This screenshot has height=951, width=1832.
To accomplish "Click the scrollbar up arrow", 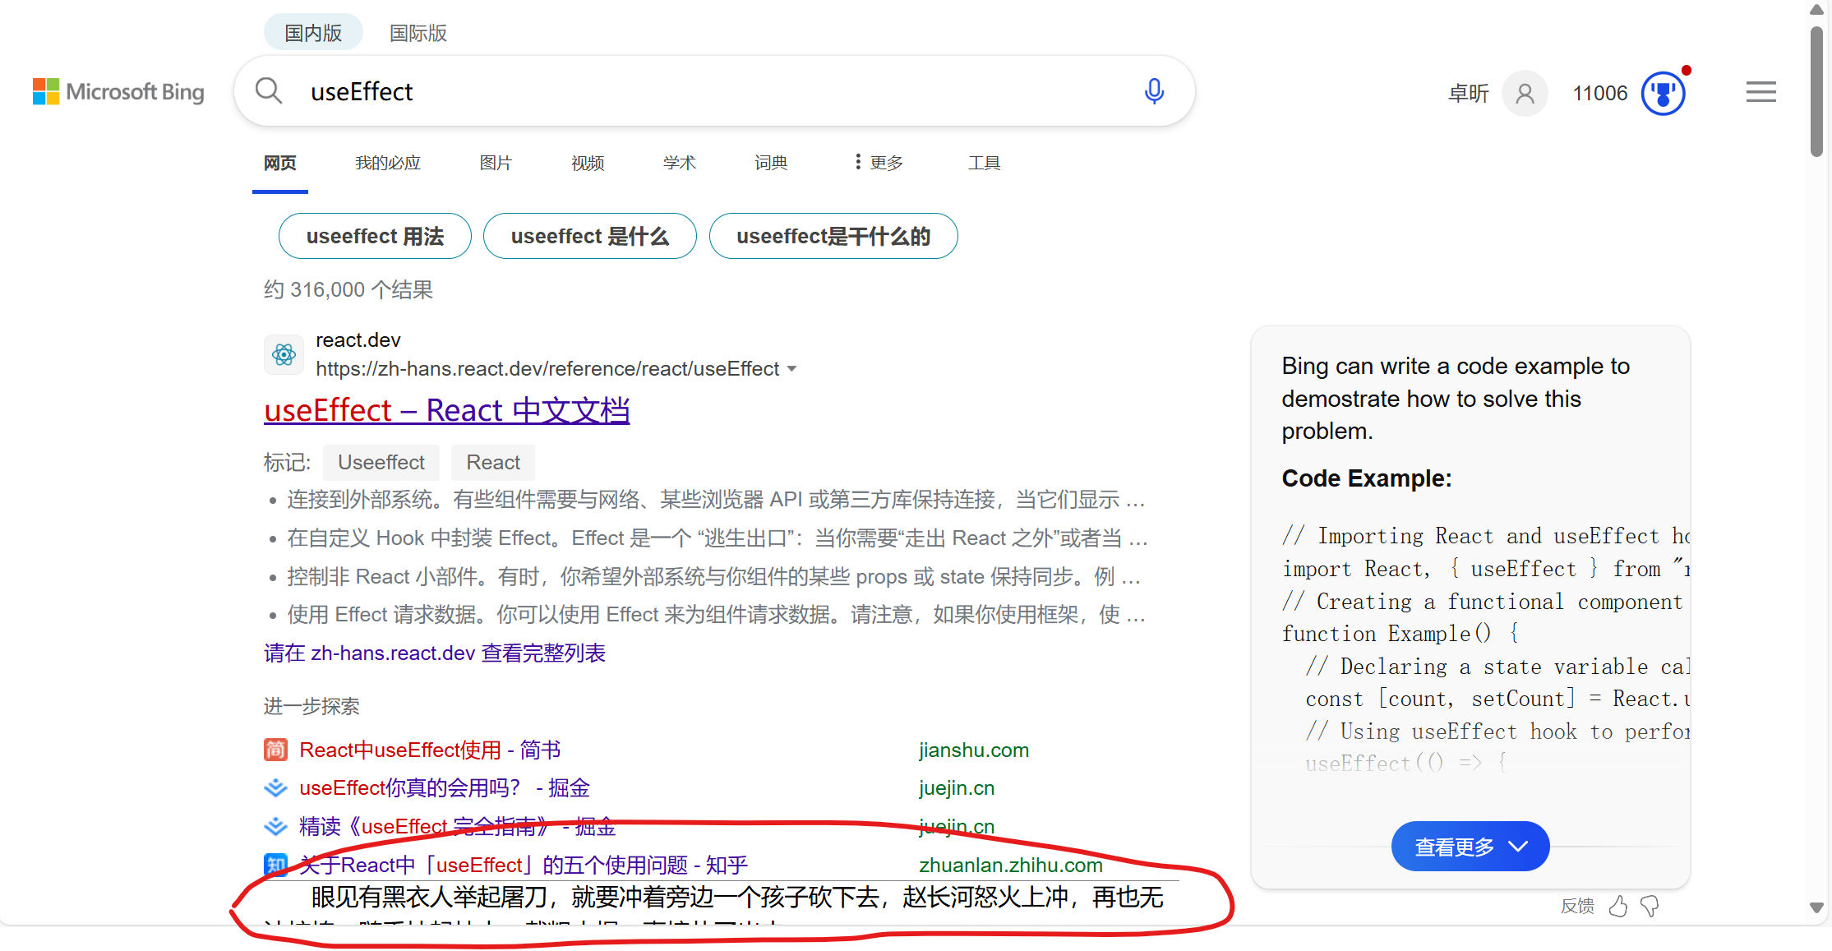I will point(1816,10).
